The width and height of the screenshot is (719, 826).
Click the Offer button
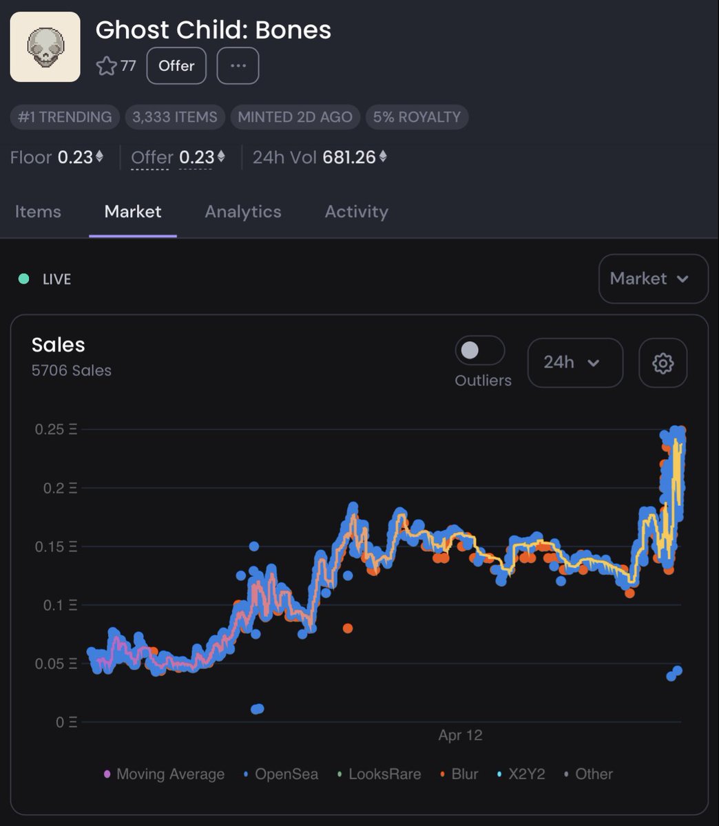[176, 66]
